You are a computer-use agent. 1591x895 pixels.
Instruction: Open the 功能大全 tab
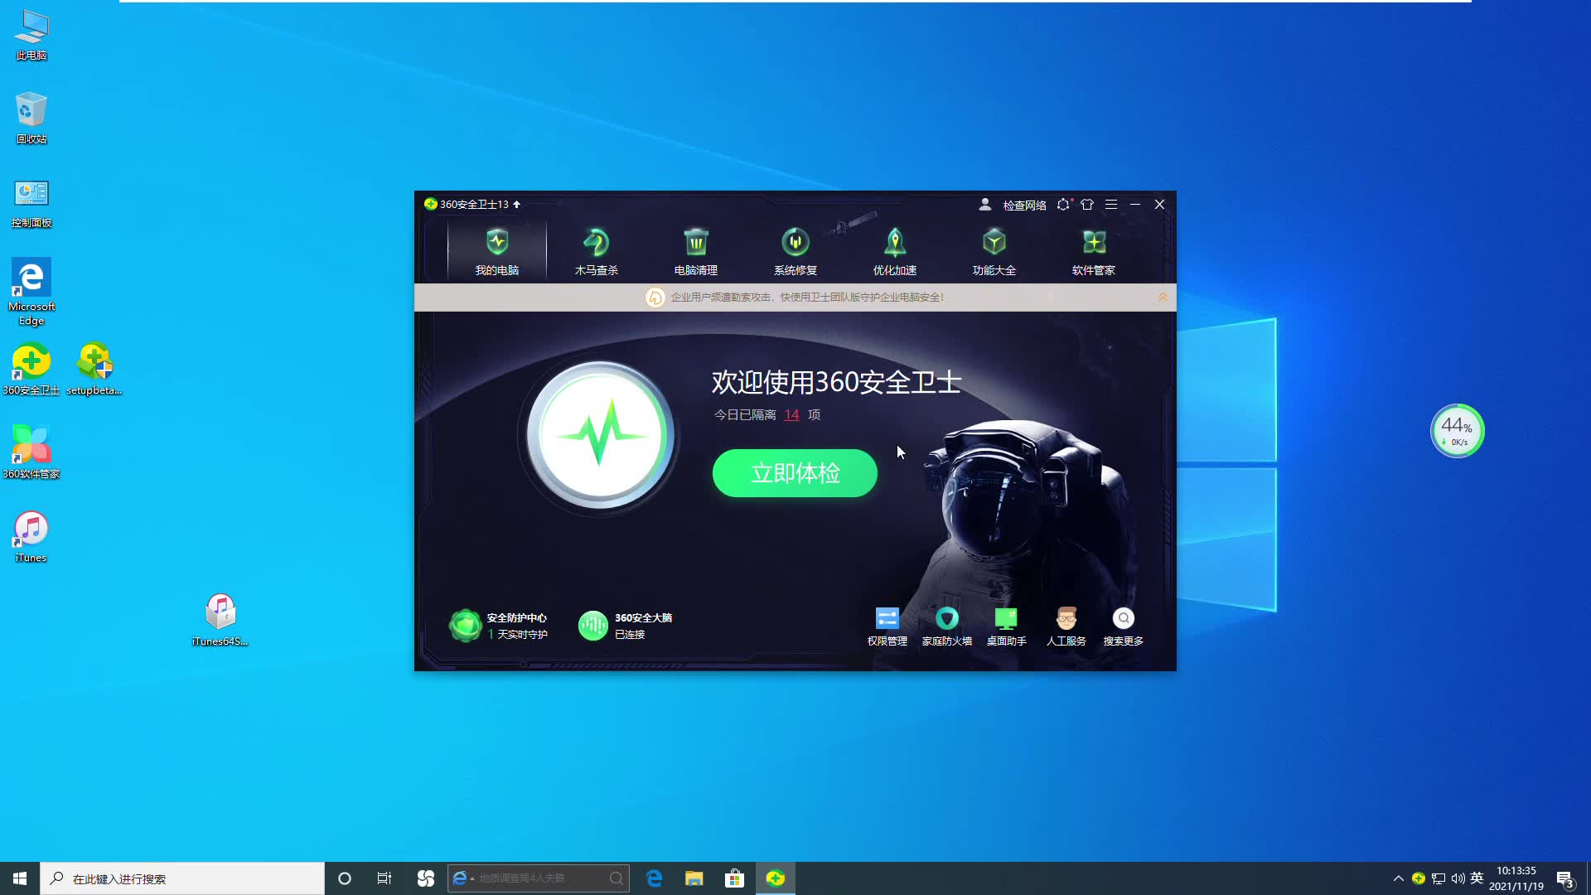point(994,252)
